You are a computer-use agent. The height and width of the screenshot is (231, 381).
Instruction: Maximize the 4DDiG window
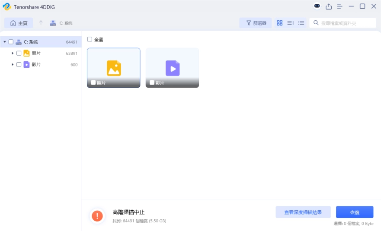[362, 6]
